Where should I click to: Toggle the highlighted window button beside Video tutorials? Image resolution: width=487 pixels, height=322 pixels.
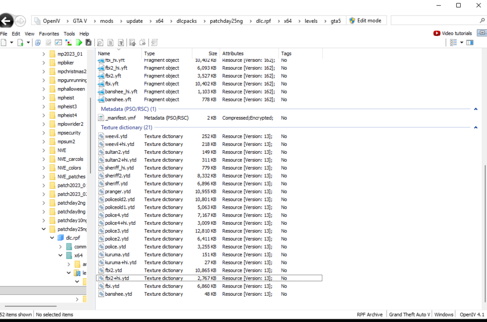pos(482,33)
